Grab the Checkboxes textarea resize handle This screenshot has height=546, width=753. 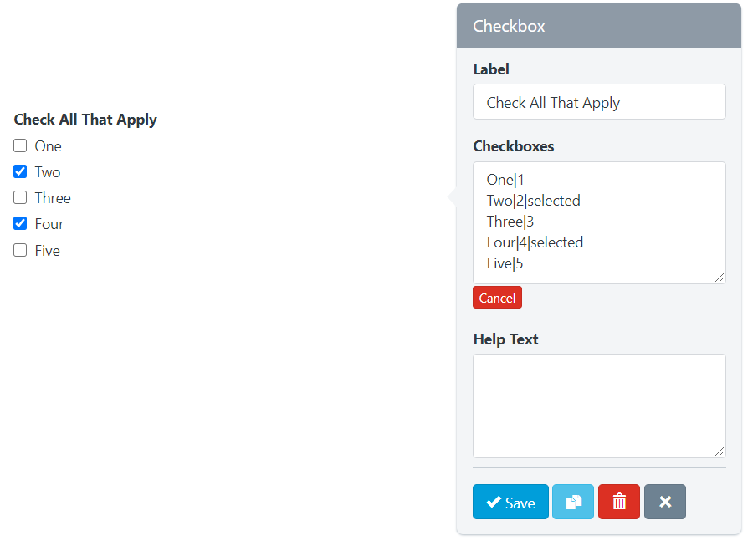720,278
